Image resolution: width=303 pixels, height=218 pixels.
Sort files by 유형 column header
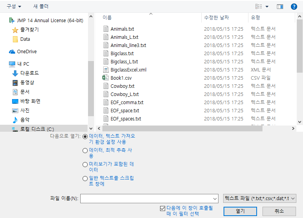[255, 18]
